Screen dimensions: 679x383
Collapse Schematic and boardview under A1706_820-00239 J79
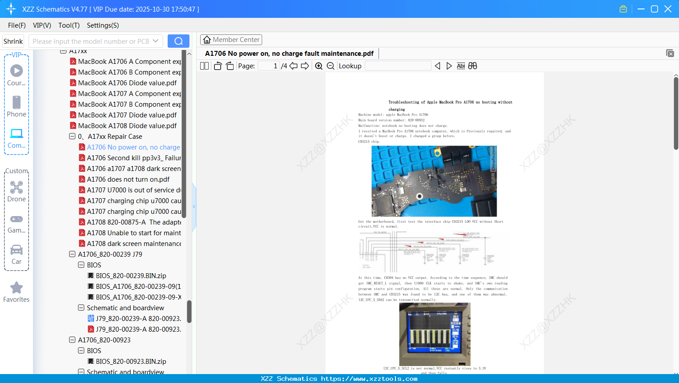click(x=81, y=308)
